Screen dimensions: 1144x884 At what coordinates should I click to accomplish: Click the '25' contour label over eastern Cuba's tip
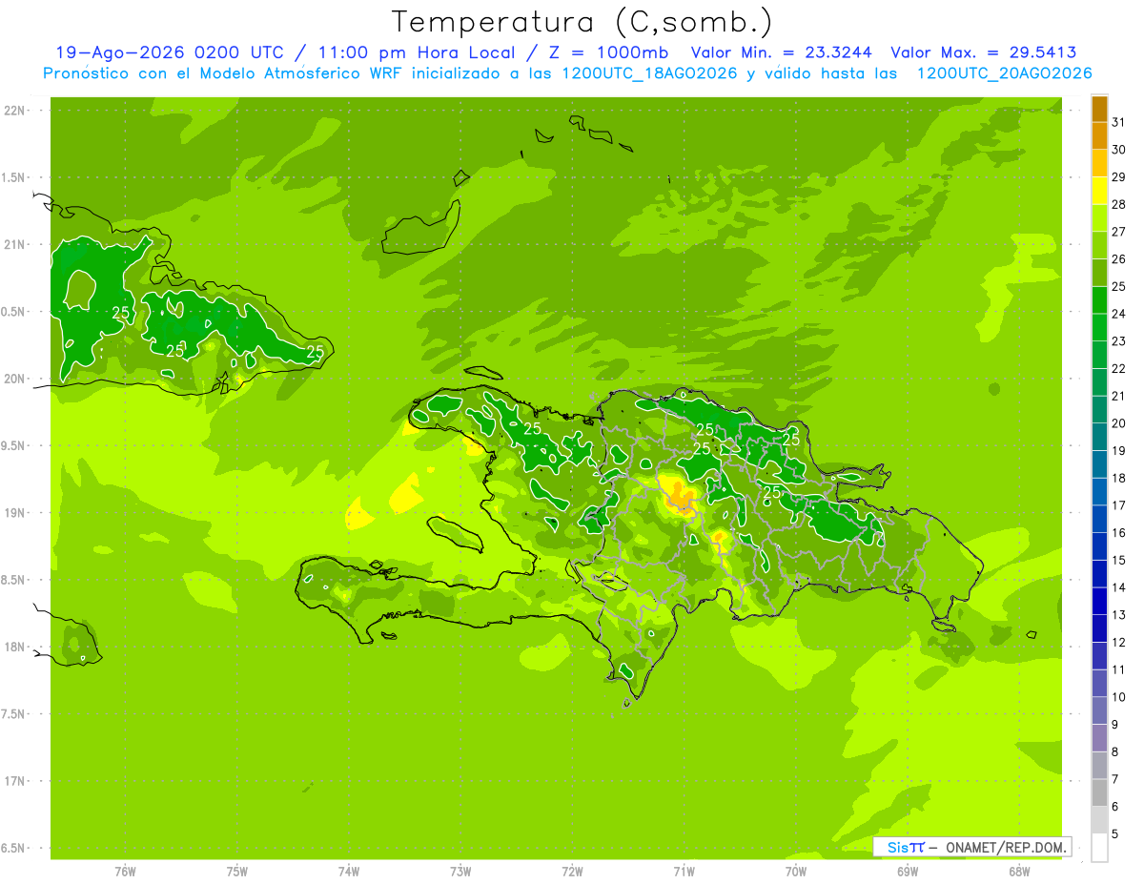(316, 352)
